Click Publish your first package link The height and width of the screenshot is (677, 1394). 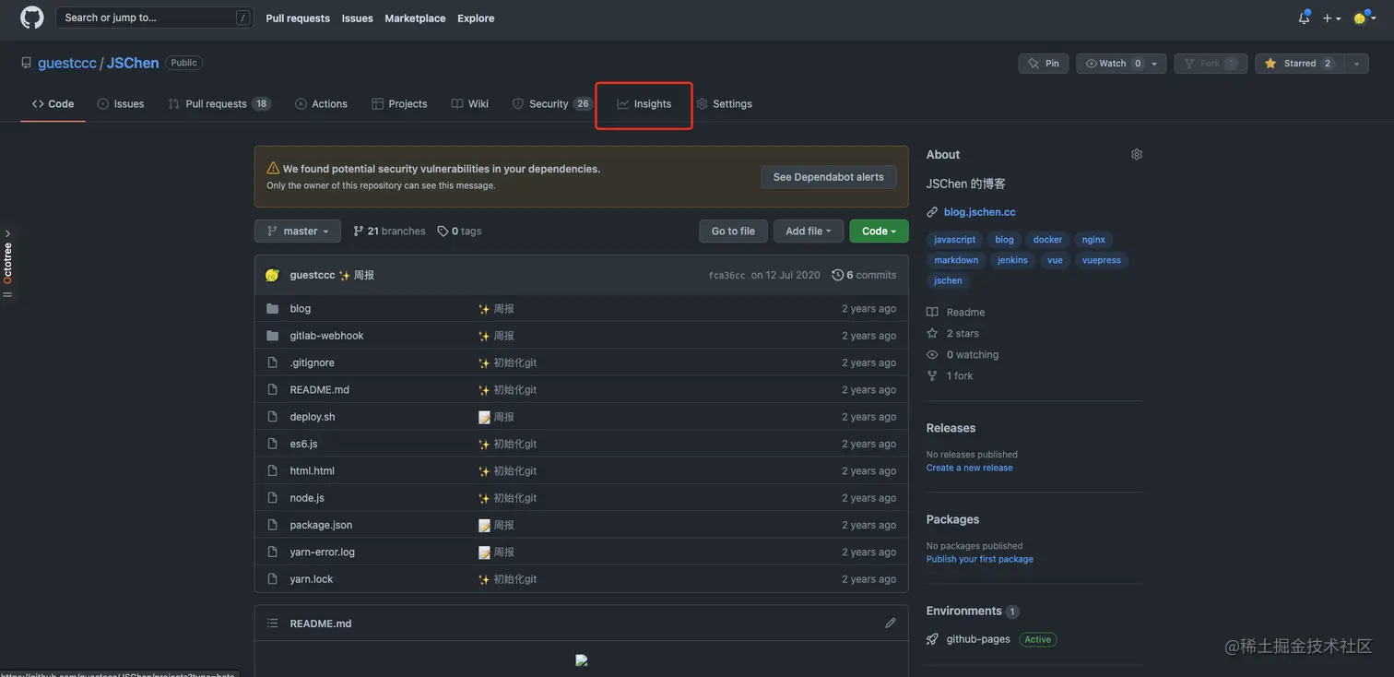pyautogui.click(x=979, y=559)
